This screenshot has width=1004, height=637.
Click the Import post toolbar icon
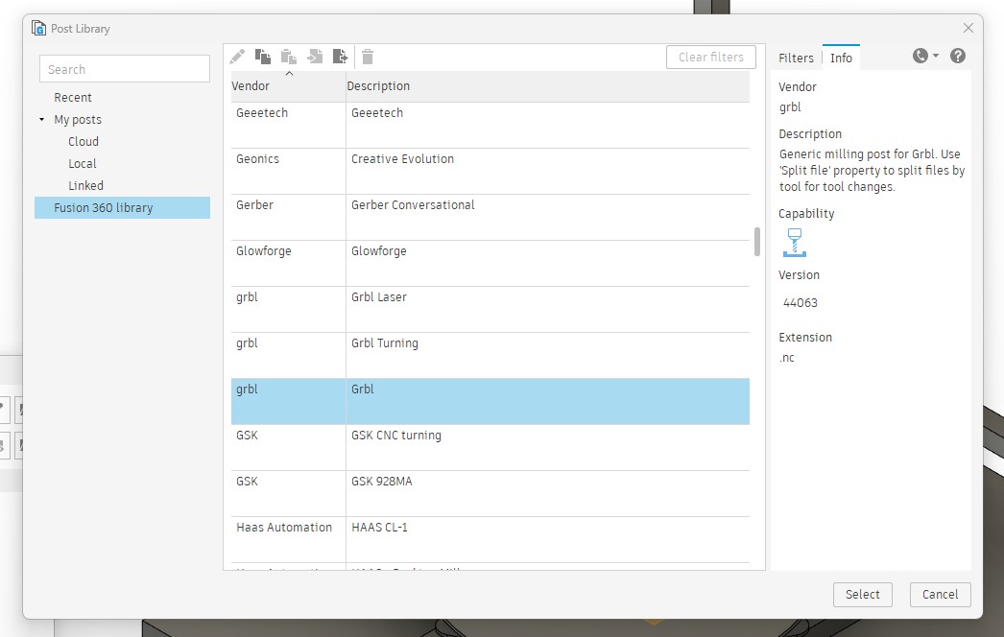(315, 57)
